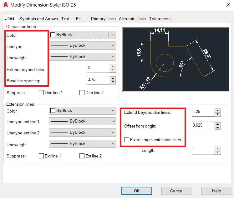Open the Tolerances tab

point(160,19)
